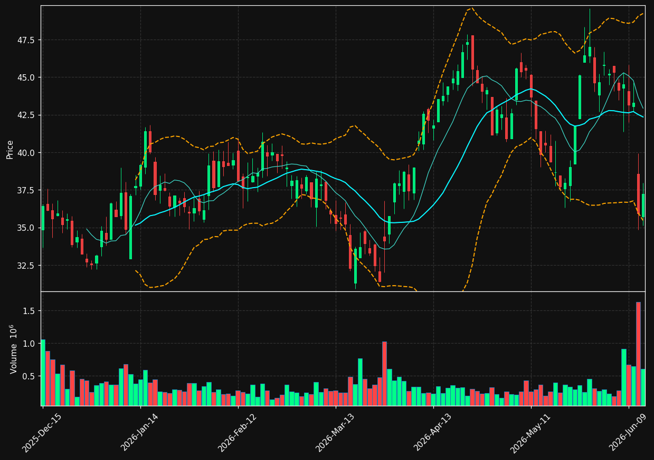Select the late-March volume bar reaching 1.0

[x=384, y=374]
